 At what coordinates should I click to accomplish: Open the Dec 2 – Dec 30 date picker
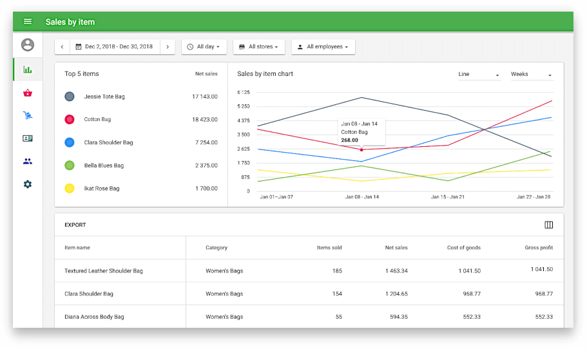[x=115, y=47]
